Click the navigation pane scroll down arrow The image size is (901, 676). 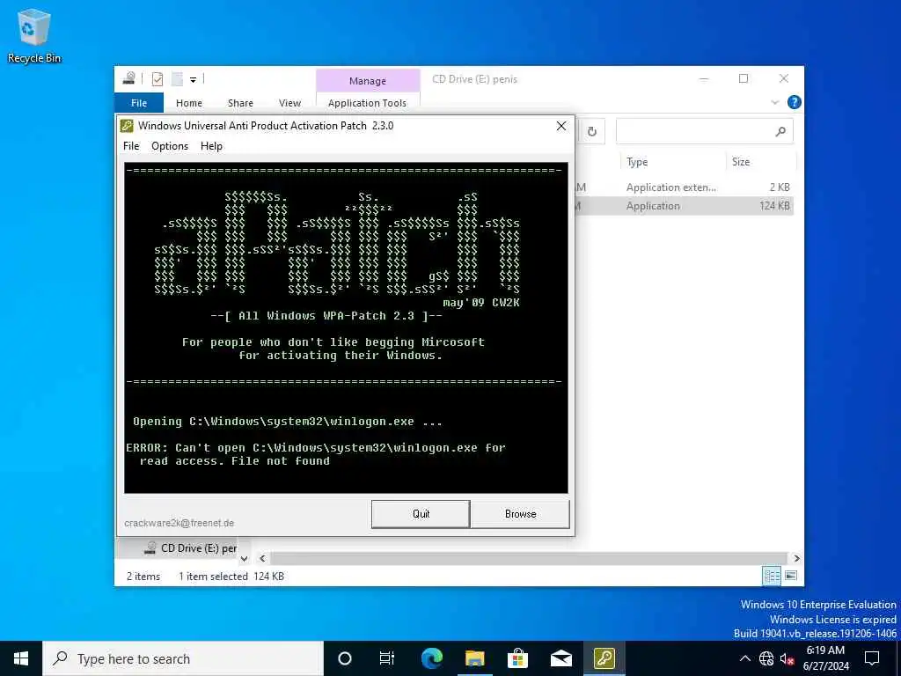tap(245, 558)
